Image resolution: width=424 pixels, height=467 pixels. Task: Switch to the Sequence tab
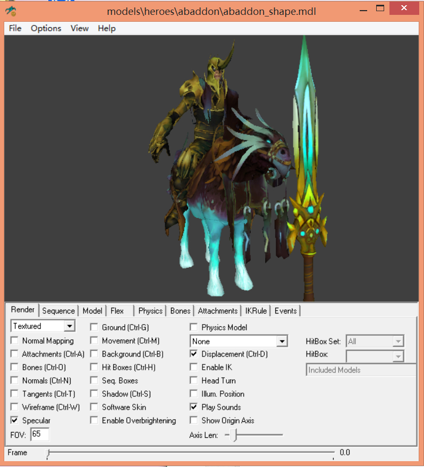(x=58, y=311)
